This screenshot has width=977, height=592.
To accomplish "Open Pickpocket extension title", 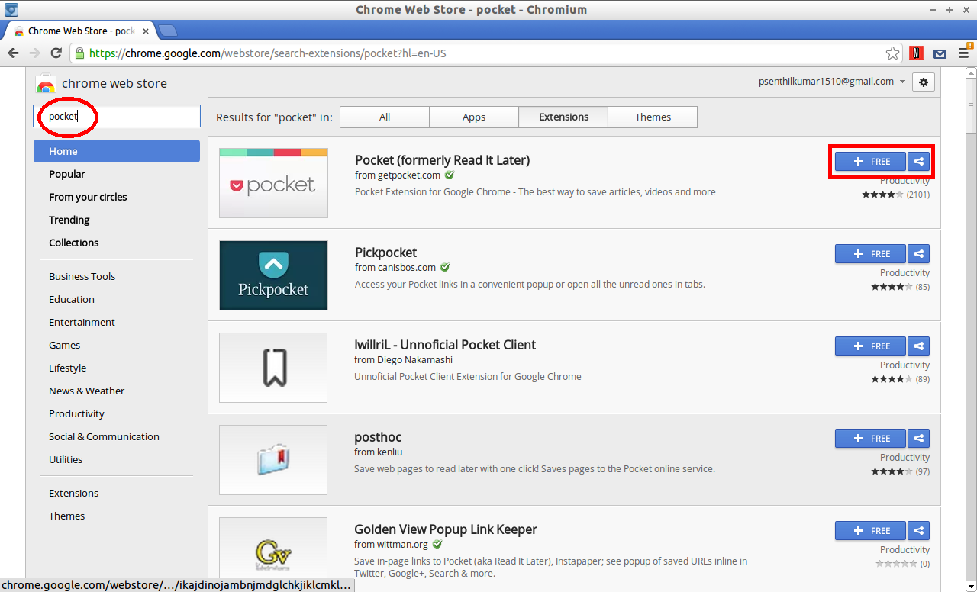I will (x=386, y=253).
